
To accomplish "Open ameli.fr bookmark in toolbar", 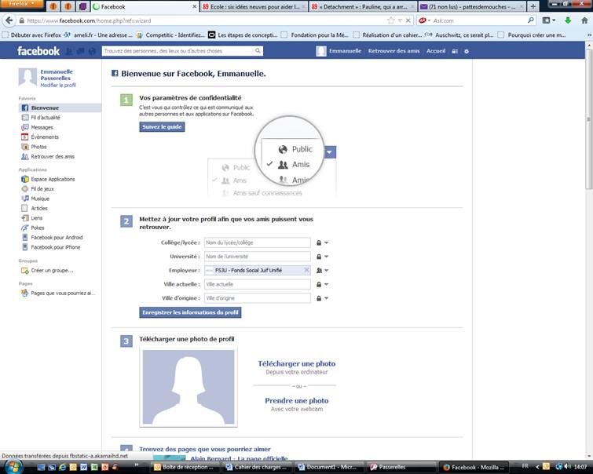I will coord(98,35).
